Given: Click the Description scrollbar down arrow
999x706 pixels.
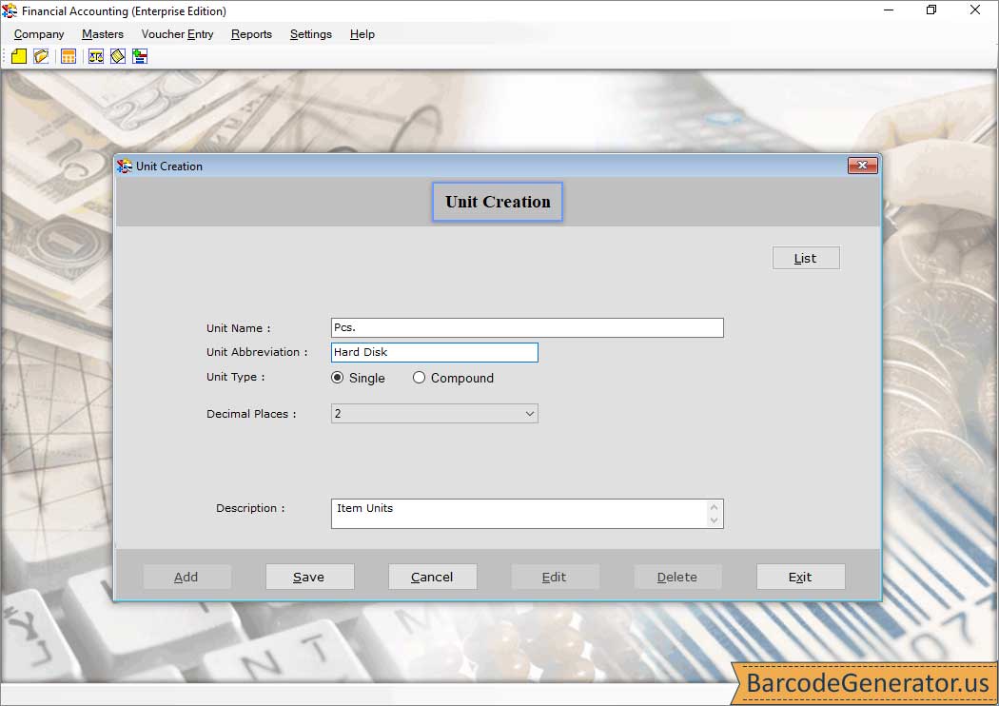Looking at the screenshot, I should pyautogui.click(x=714, y=520).
